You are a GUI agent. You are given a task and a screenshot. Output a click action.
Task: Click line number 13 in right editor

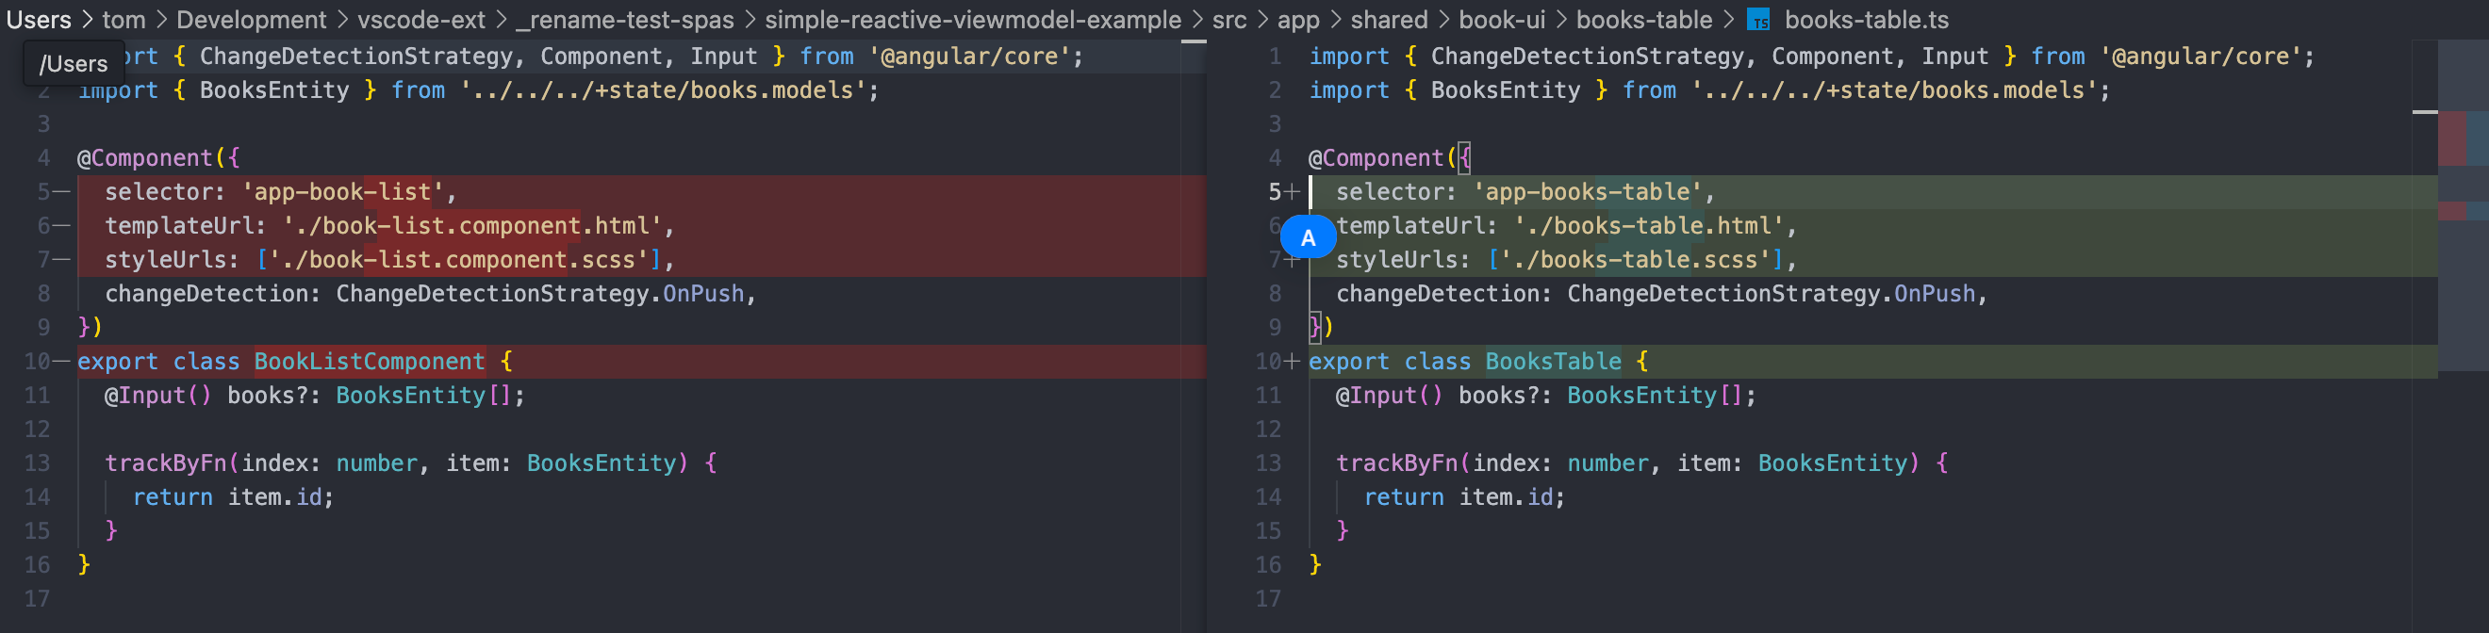coord(1268,463)
